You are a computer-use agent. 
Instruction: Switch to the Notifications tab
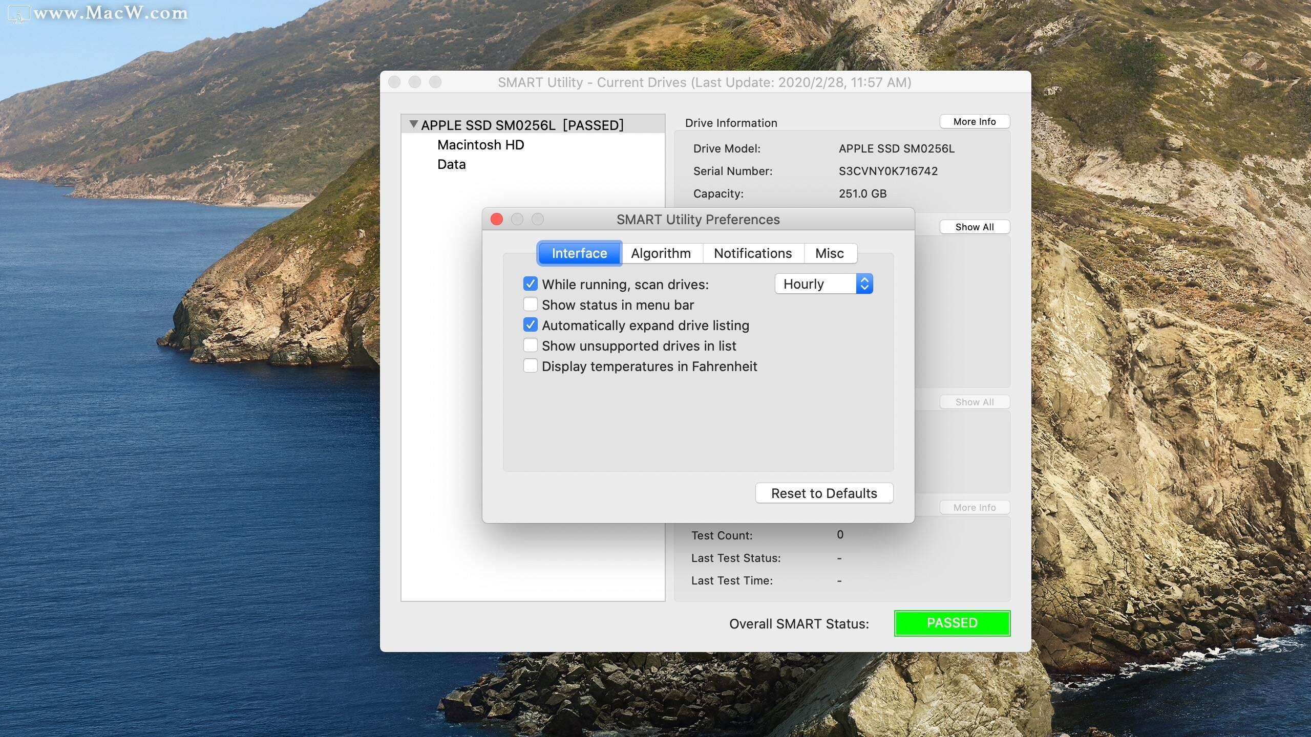click(753, 253)
